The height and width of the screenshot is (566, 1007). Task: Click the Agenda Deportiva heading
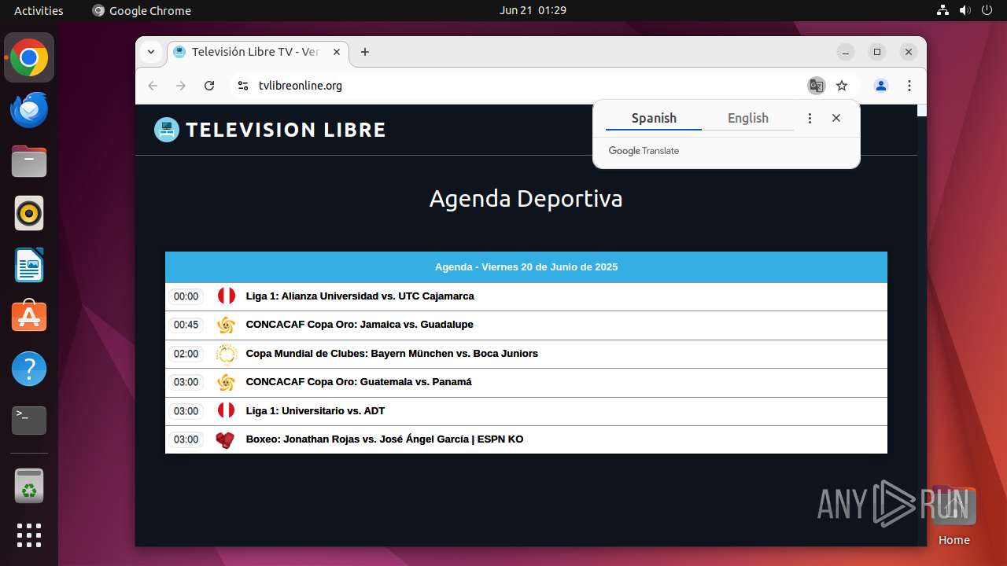coord(526,198)
